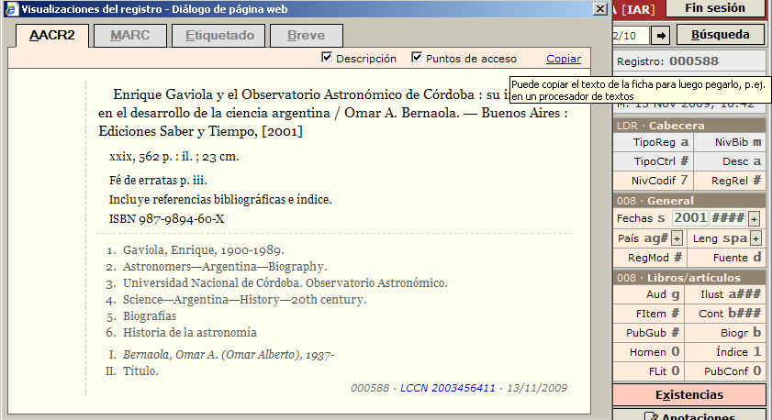Click the Fechas year field showing 2001

coord(689,218)
